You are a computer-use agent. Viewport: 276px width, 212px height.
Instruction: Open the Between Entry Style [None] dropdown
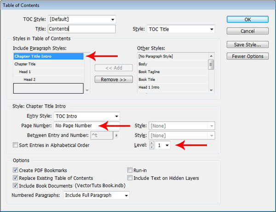click(182, 135)
